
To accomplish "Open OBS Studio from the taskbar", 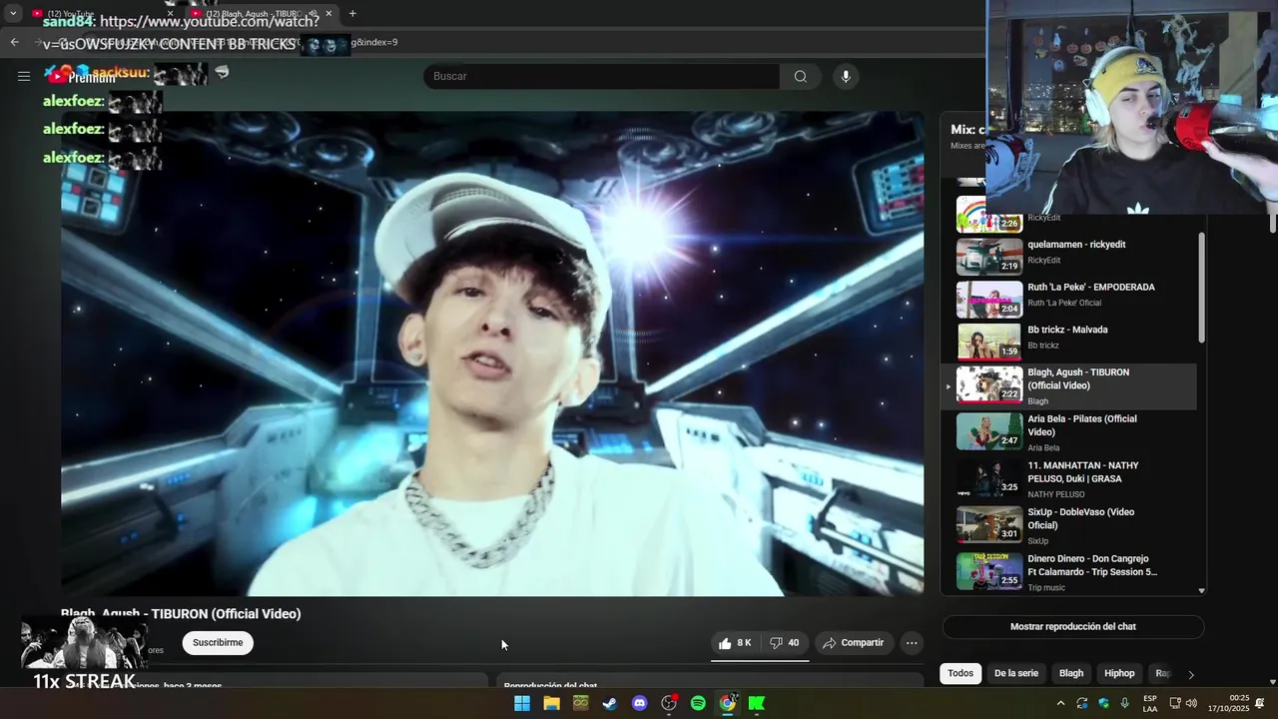I will tap(669, 703).
